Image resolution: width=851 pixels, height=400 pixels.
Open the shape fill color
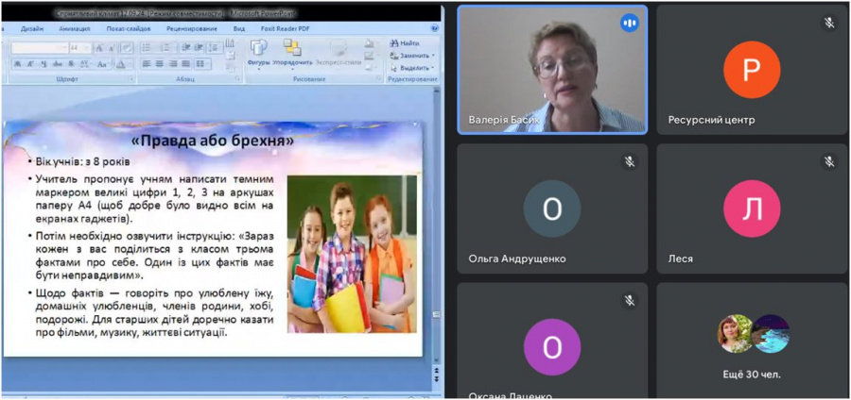[x=370, y=42]
